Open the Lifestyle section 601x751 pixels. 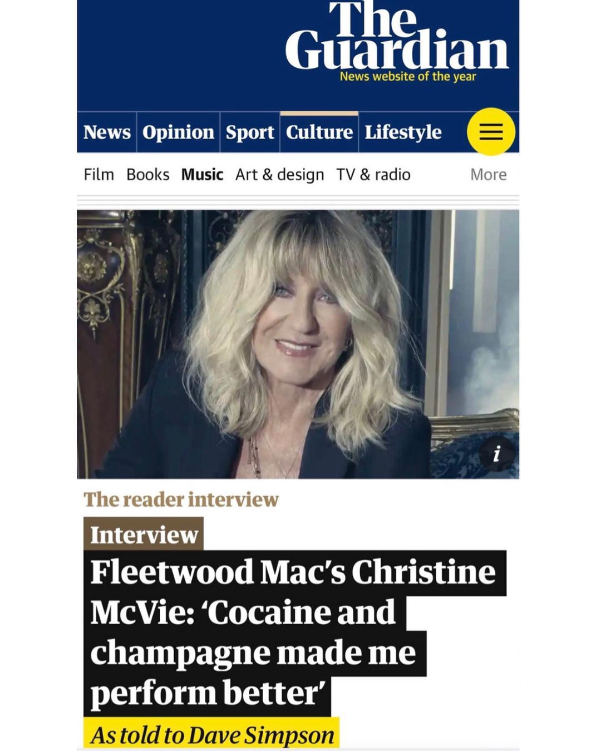(403, 132)
